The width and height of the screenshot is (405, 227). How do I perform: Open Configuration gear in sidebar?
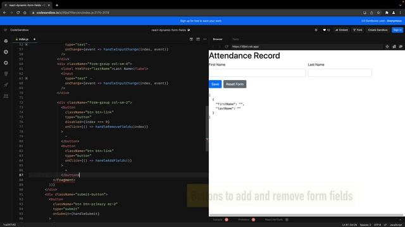click(6, 63)
